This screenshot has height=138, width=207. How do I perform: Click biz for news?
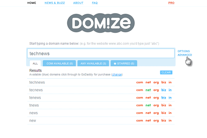click(x=164, y=113)
